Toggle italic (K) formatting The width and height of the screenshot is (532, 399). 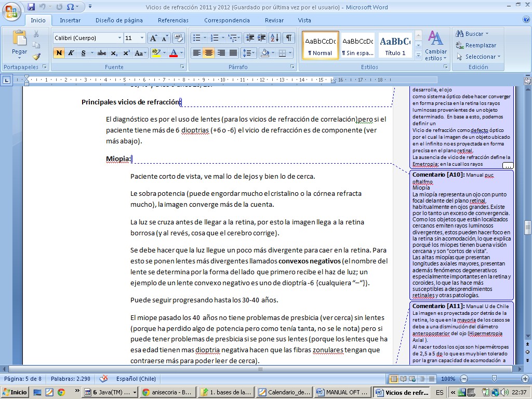[x=71, y=53]
